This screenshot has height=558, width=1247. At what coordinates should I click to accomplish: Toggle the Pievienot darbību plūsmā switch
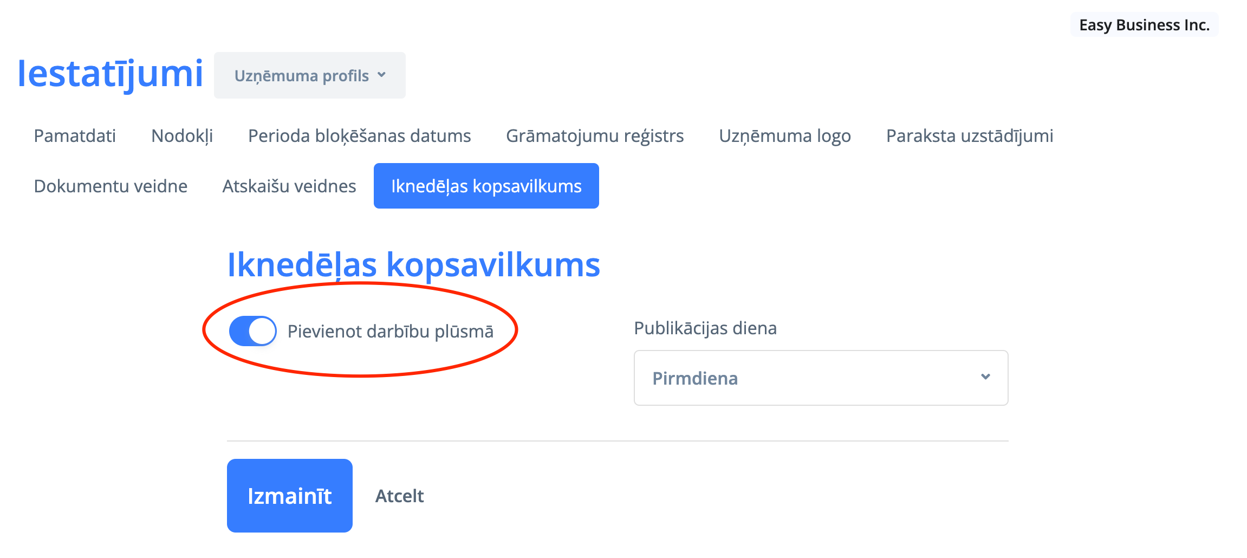(252, 331)
